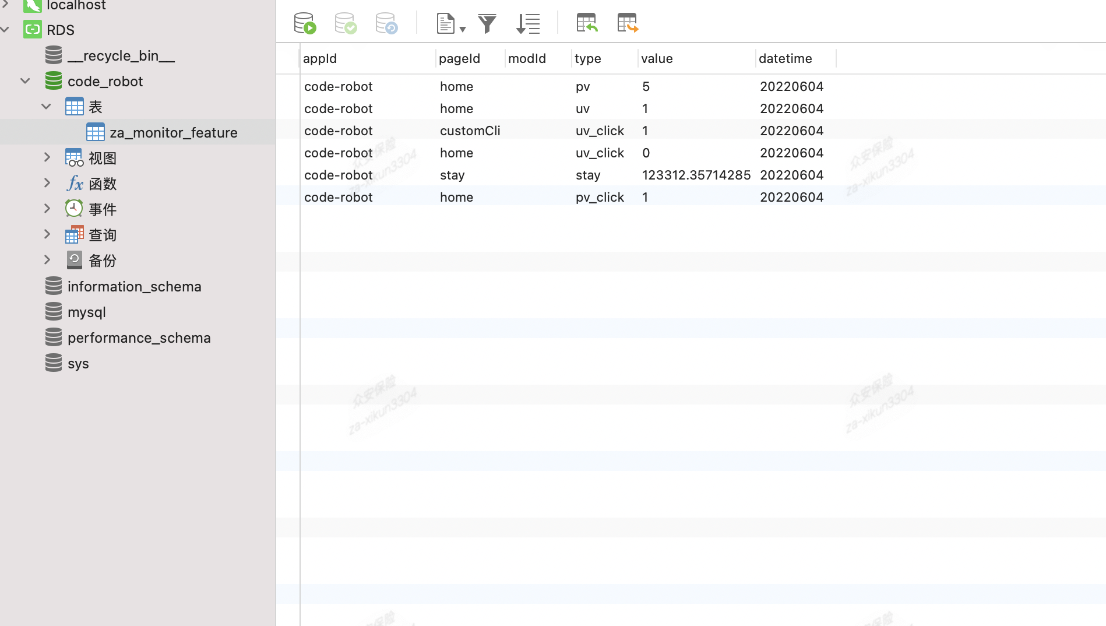
Task: Open the dropdown arrow beside the document icon
Action: pos(463,29)
